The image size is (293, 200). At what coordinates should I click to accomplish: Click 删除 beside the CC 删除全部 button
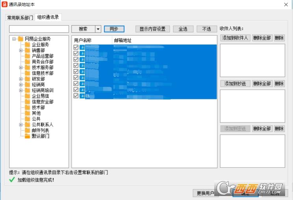[279, 84]
